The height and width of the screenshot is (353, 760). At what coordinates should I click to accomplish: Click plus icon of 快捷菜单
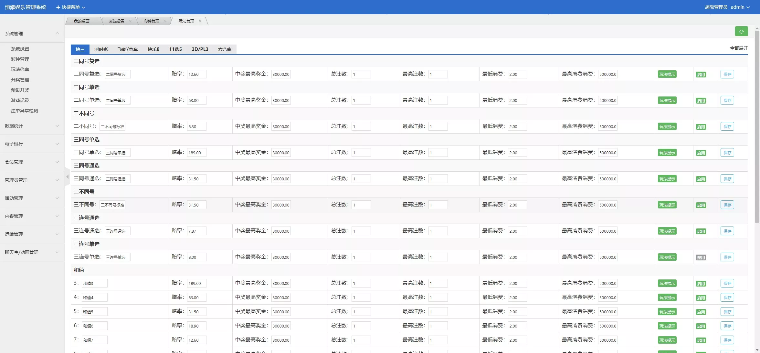tap(58, 7)
